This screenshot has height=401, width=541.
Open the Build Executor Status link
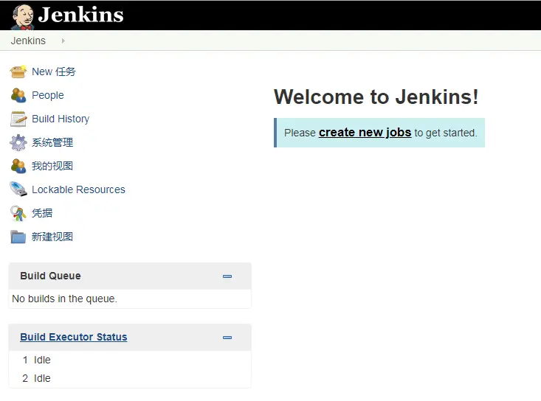[74, 337]
